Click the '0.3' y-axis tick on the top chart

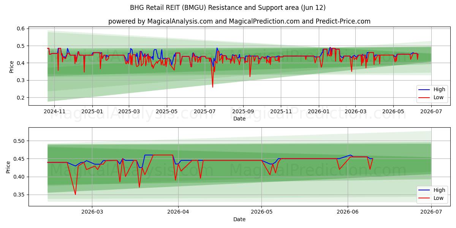pos(21,80)
